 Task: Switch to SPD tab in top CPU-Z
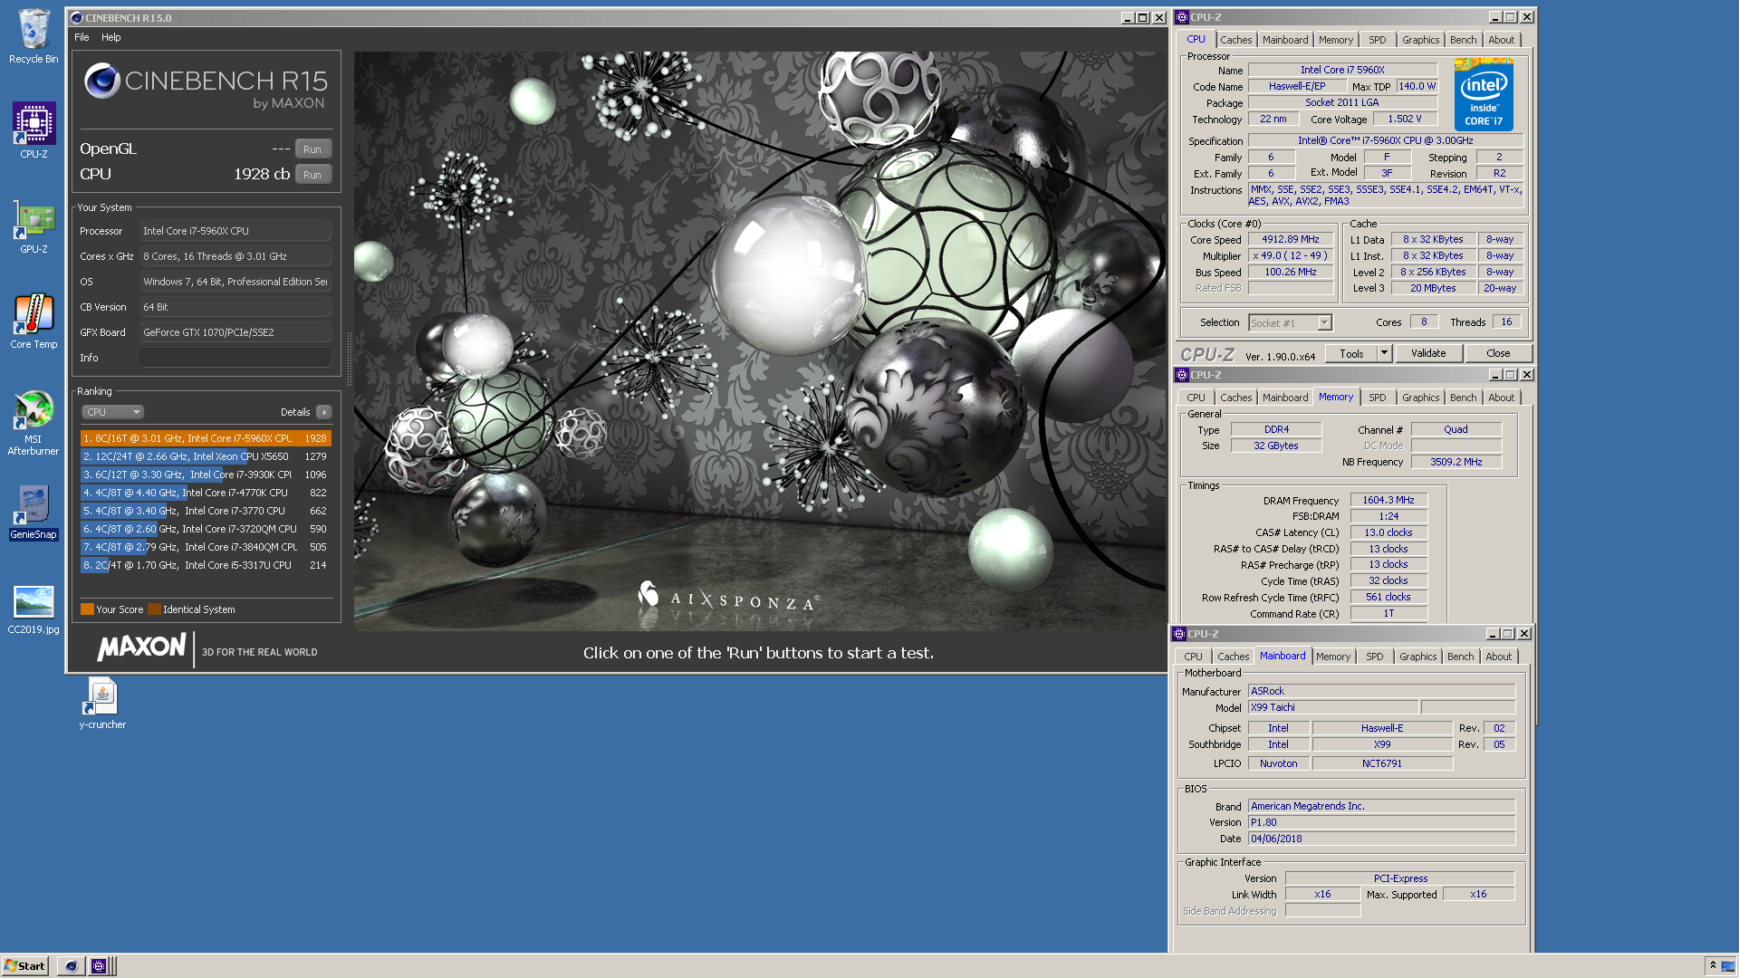[x=1377, y=40]
